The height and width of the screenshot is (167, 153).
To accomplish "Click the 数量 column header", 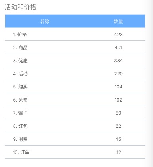I will [118, 21].
